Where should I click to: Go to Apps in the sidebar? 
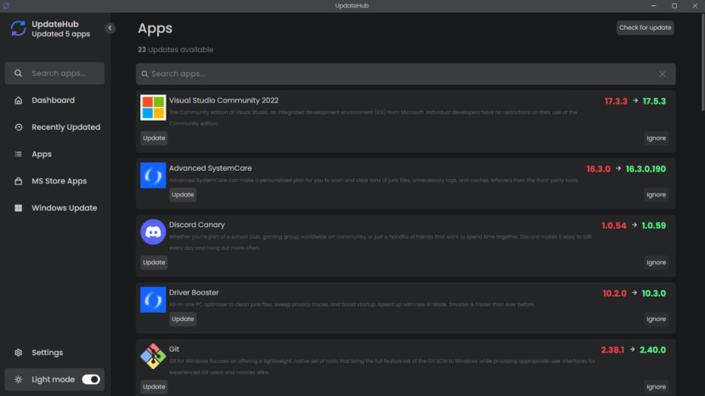(42, 154)
